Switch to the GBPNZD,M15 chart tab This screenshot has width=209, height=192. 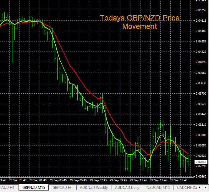tap(33, 188)
